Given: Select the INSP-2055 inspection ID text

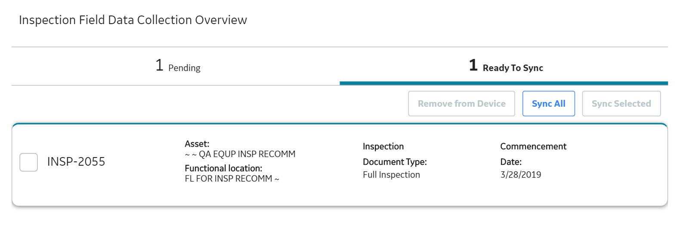Looking at the screenshot, I should pyautogui.click(x=76, y=162).
